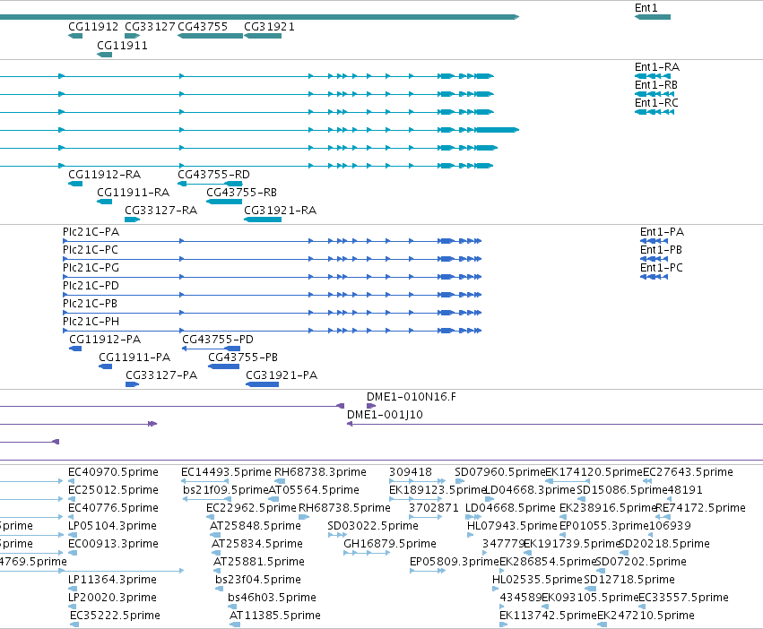Select the EC14493.5prime EST label
The image size is (763, 629).
(x=226, y=472)
